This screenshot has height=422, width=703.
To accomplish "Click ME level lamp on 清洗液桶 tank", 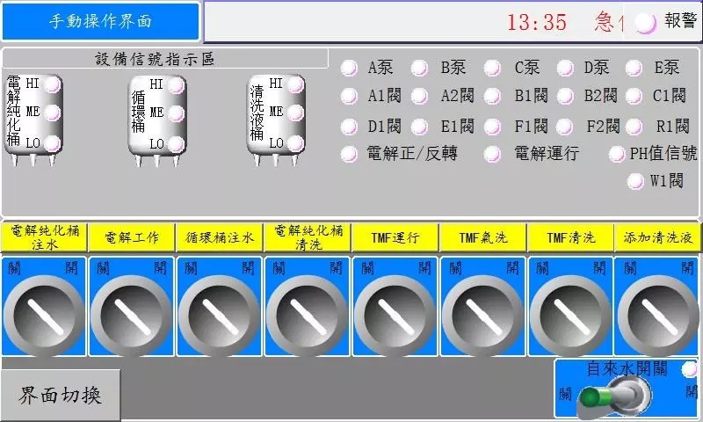I will pos(295,113).
